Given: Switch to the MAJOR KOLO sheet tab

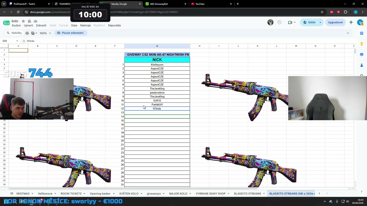Looking at the screenshot, I should pos(178,194).
